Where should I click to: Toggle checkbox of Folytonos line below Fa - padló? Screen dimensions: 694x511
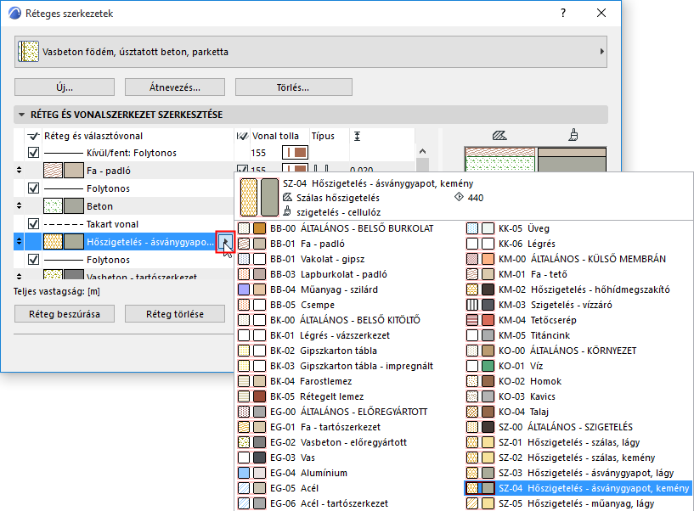[34, 188]
